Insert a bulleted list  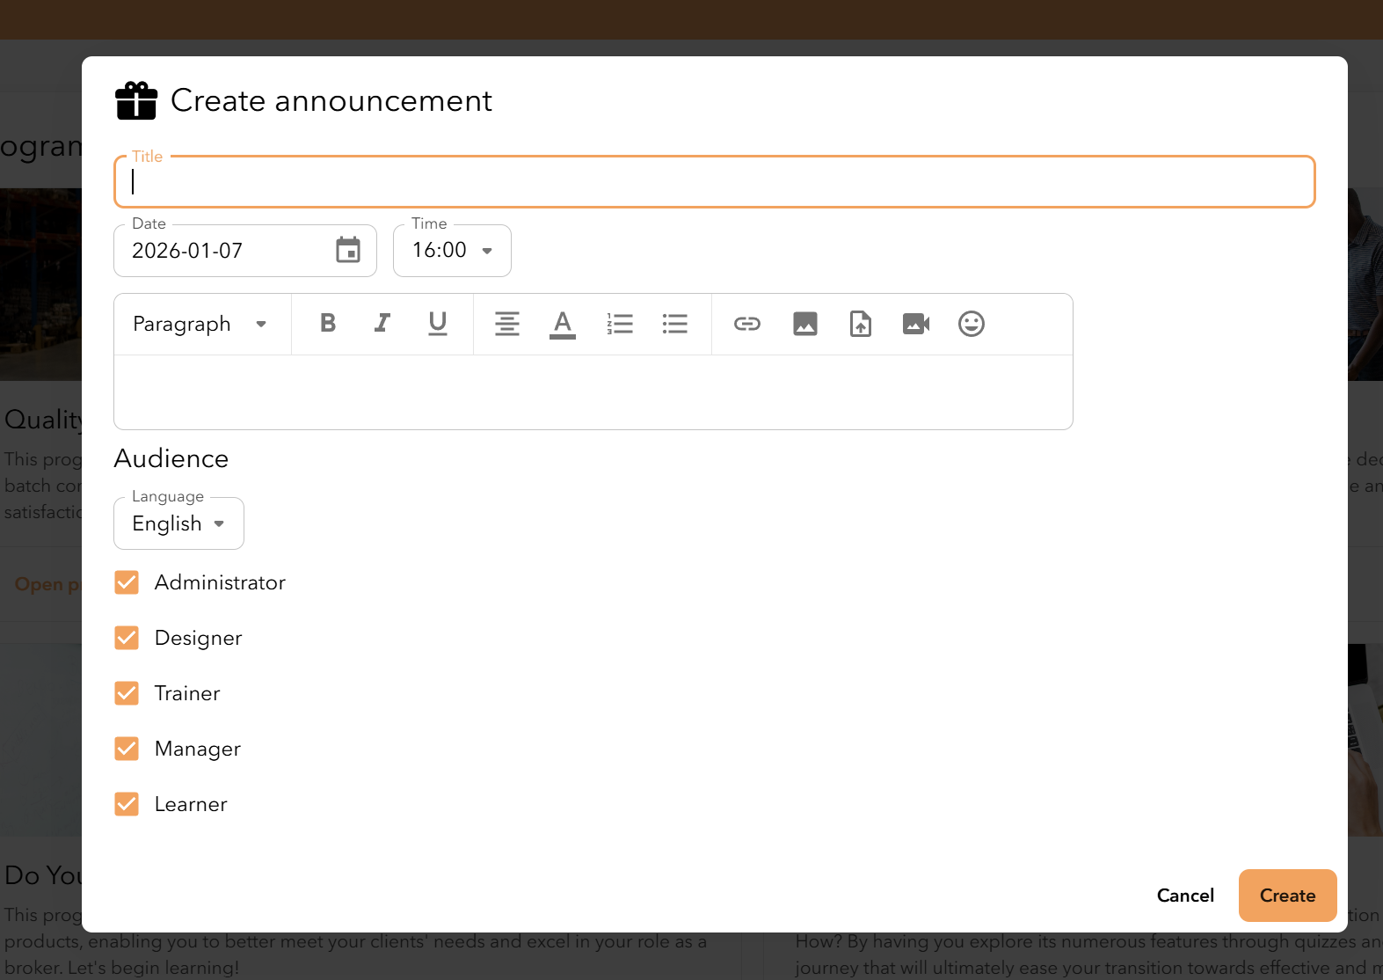(x=675, y=324)
